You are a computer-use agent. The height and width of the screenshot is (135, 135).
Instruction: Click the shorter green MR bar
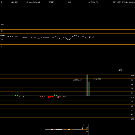(x=89, y=89)
